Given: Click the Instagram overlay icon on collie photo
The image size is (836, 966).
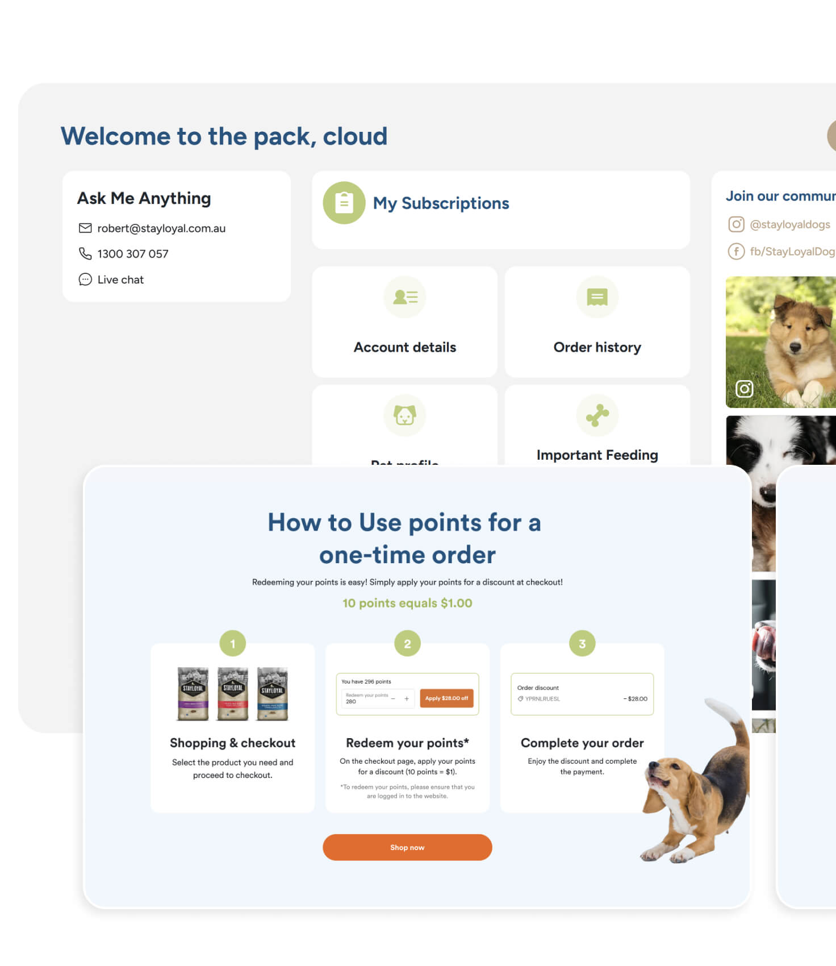Looking at the screenshot, I should (x=745, y=389).
